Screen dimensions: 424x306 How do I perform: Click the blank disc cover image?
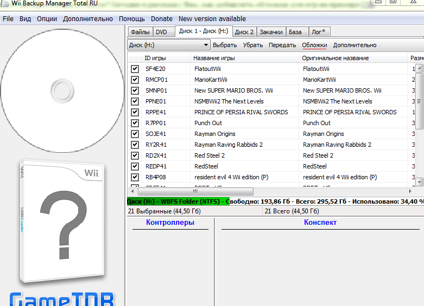coord(62,91)
